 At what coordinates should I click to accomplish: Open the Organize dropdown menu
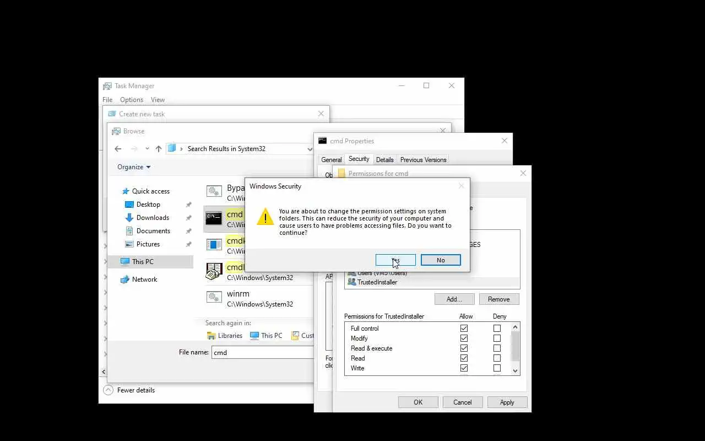point(134,167)
